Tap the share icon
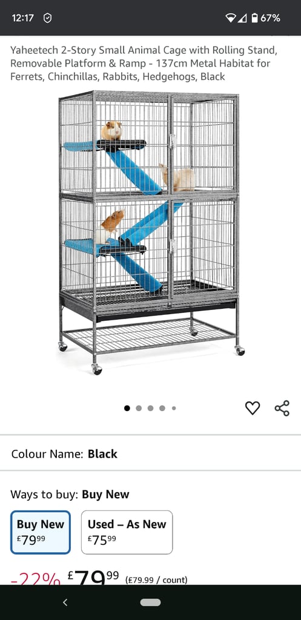301x620 pixels. tap(282, 408)
